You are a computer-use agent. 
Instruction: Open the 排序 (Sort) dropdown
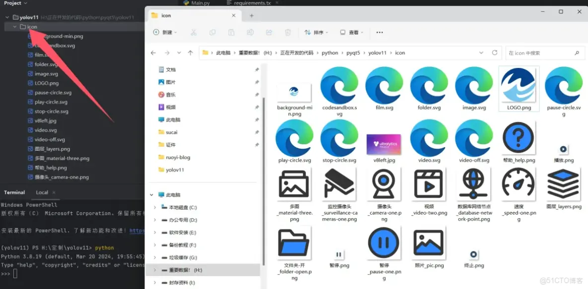[316, 33]
